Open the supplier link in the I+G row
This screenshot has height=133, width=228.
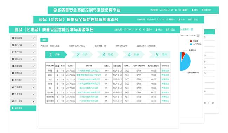point(89,79)
